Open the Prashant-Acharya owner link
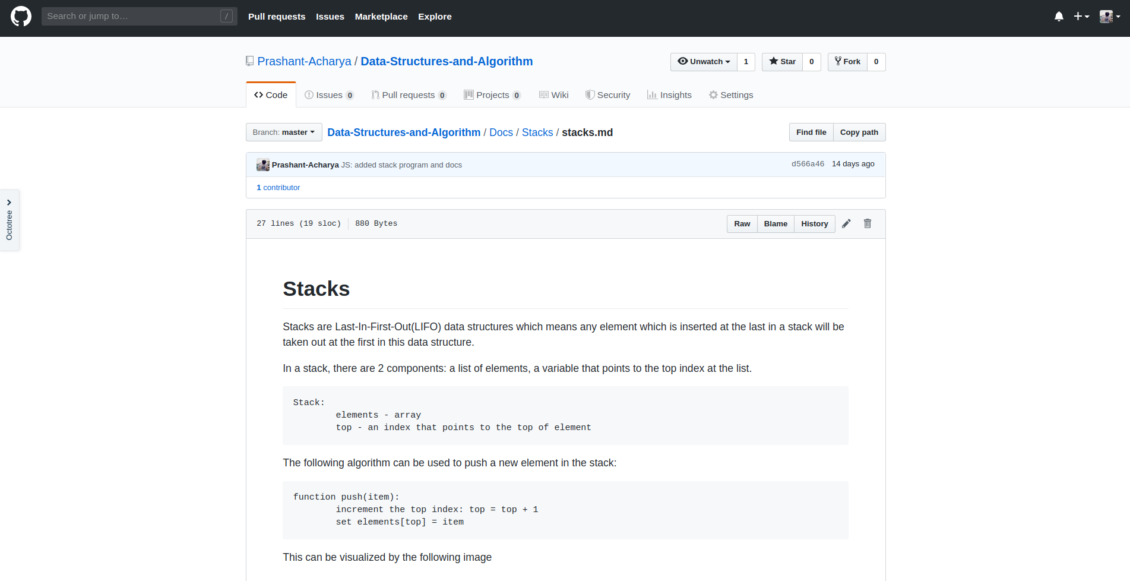Viewport: 1130px width, 581px height. click(304, 61)
